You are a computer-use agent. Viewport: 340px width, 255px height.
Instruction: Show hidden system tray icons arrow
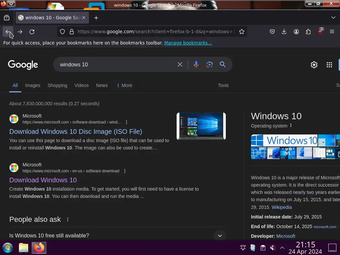tap(282, 248)
